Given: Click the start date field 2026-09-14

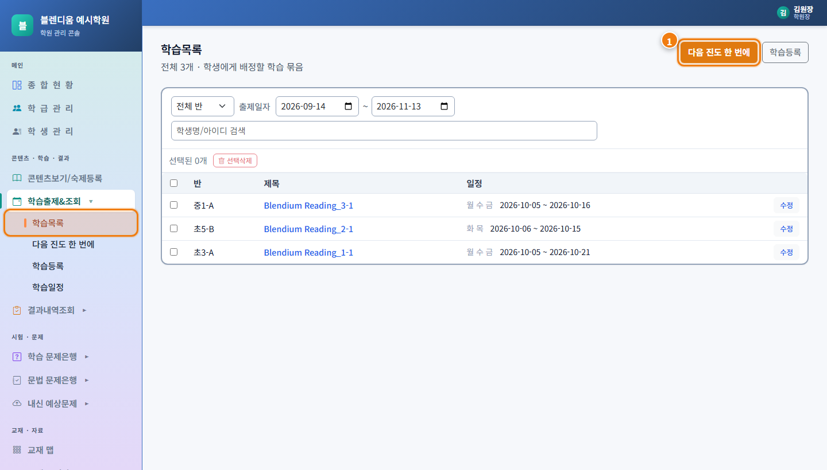Looking at the screenshot, I should pos(317,107).
